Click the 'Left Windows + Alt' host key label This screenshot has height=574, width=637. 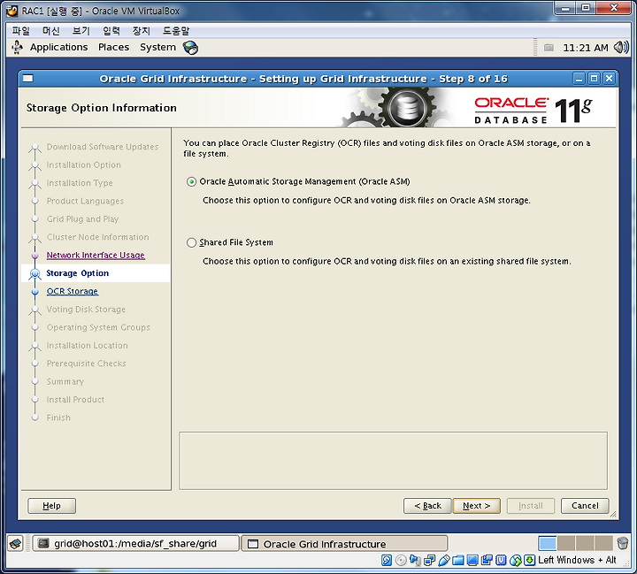[x=577, y=560]
